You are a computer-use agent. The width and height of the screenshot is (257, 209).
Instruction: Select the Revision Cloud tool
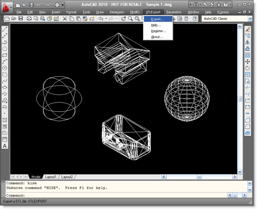pyautogui.click(x=5, y=75)
